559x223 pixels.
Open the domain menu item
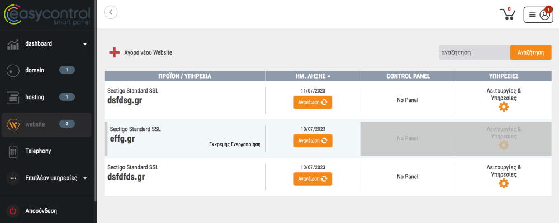(35, 70)
